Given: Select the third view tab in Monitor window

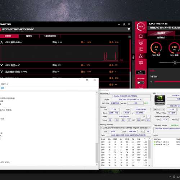Looking at the screenshot, I should coord(50,36).
